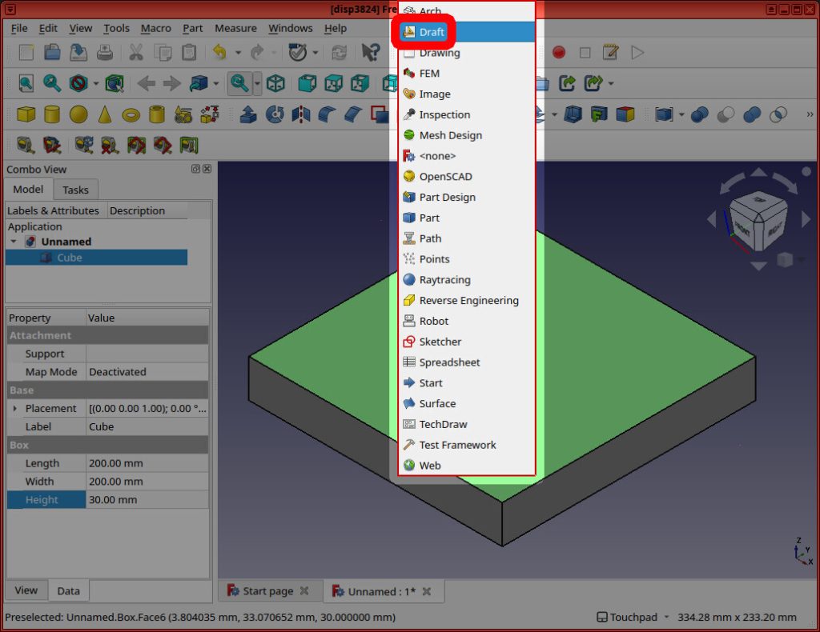Viewport: 820px width, 632px height.
Task: Expand the Placement property row
Action: click(x=14, y=408)
